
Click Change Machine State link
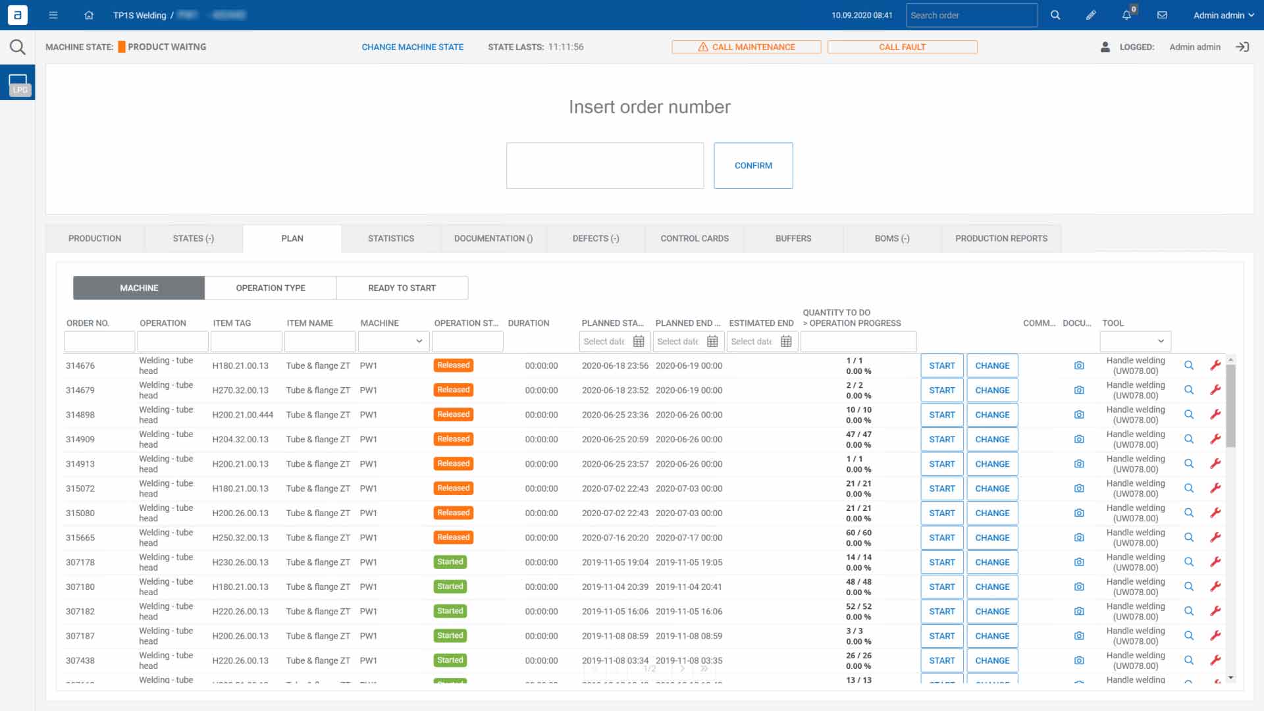412,47
